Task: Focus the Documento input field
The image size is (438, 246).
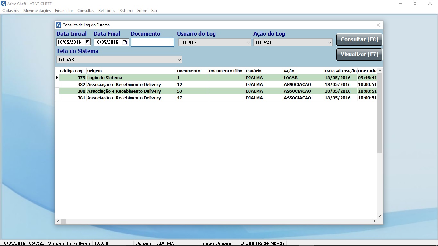Action: point(152,42)
